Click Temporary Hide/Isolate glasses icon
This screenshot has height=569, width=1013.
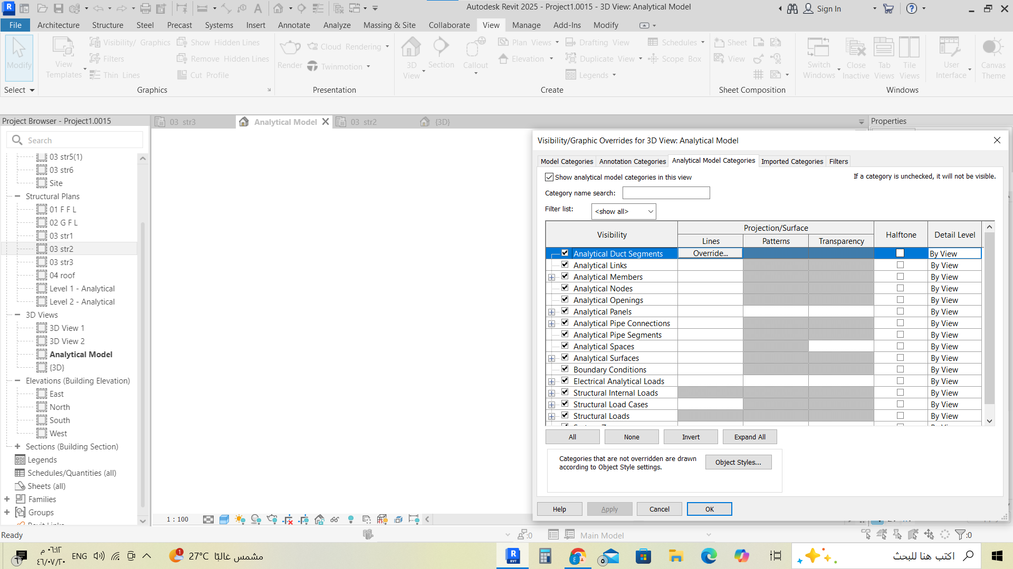click(x=335, y=519)
